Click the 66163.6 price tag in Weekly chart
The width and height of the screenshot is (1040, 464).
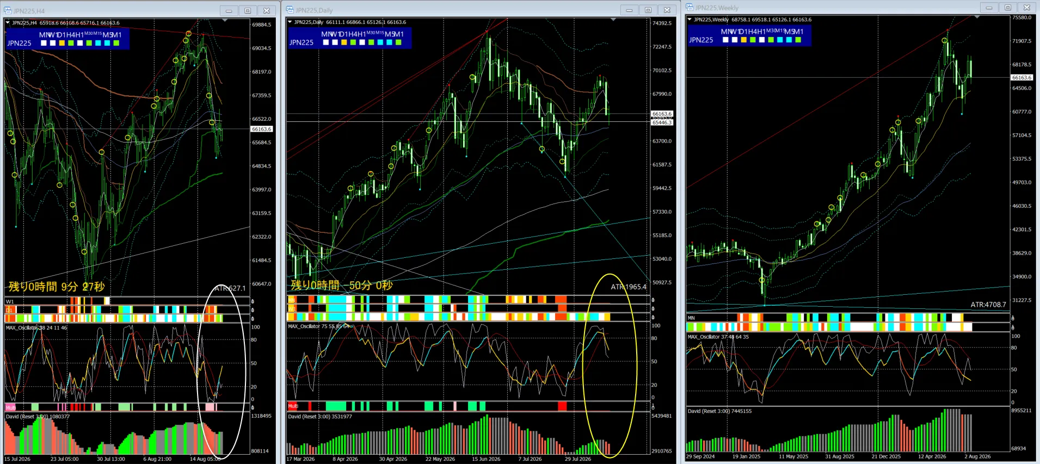(1021, 77)
